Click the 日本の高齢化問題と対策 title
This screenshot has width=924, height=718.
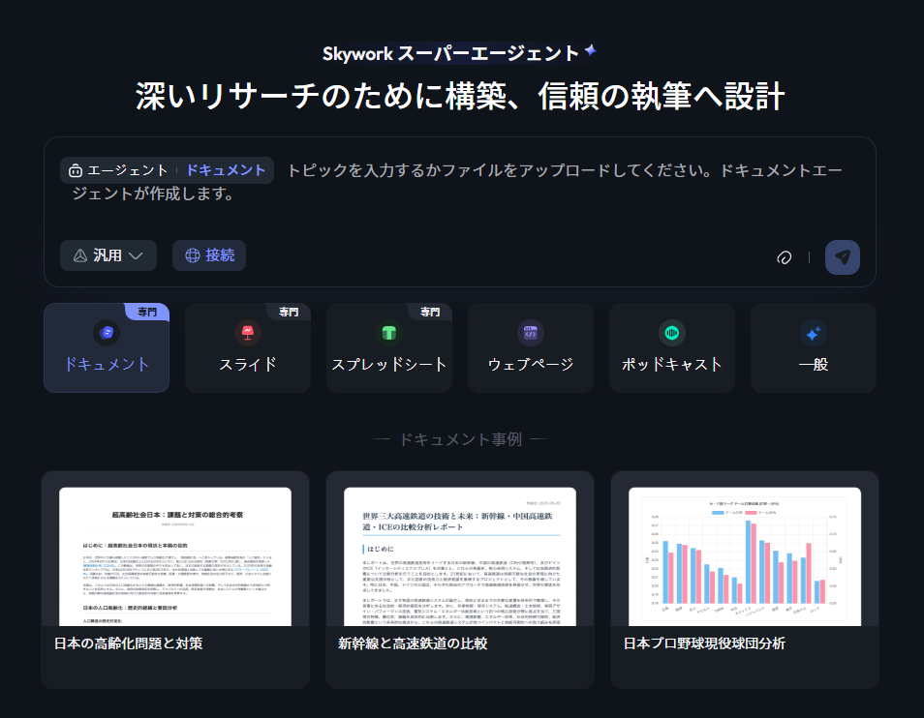[x=129, y=643]
